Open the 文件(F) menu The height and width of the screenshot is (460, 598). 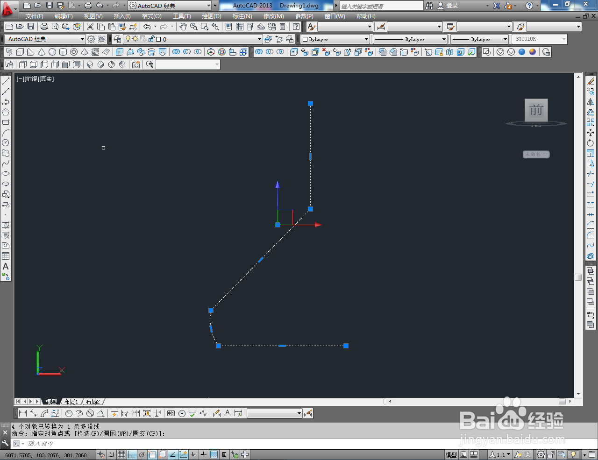tap(35, 16)
